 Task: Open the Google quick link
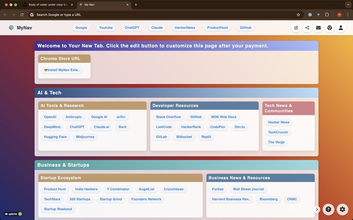(x=81, y=28)
